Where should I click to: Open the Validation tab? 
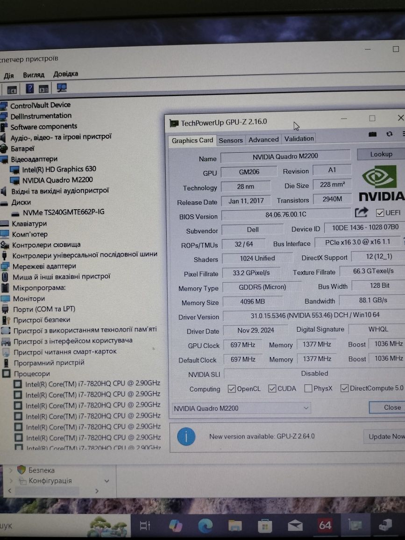tap(298, 139)
